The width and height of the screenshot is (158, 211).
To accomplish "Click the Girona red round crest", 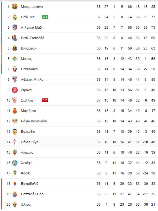I will pyautogui.click(x=15, y=90).
